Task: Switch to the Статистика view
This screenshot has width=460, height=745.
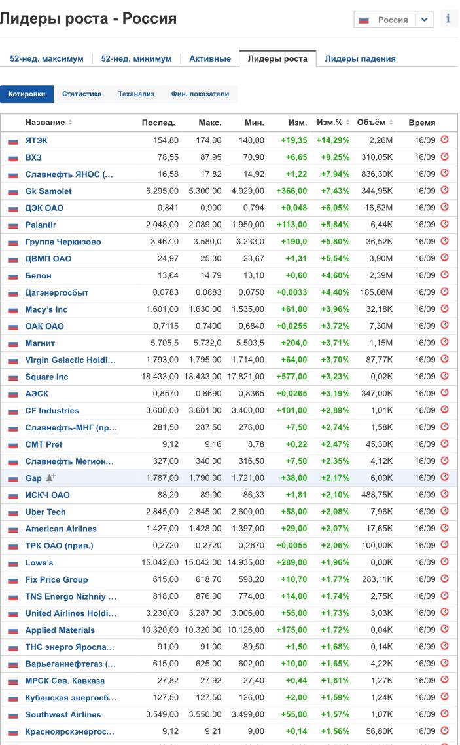Action: [x=82, y=94]
